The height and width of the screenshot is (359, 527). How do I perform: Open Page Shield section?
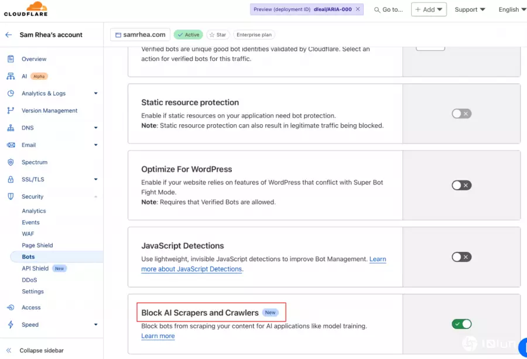point(37,245)
